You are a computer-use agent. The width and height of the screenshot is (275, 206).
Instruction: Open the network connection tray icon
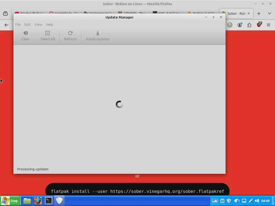point(251,201)
